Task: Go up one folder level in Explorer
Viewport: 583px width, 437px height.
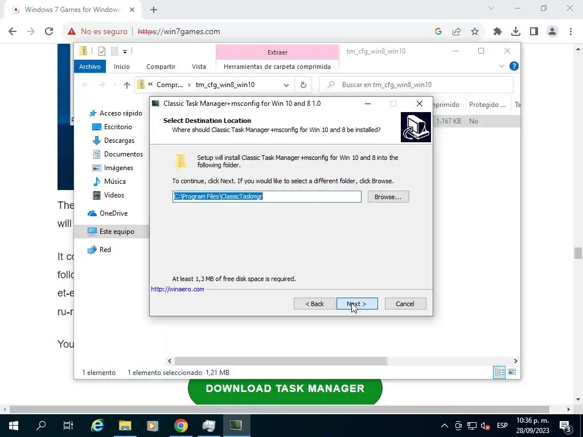Action: coord(127,85)
